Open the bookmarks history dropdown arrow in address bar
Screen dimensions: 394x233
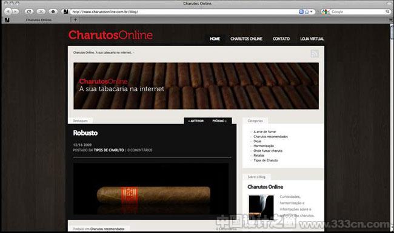[x=312, y=11]
